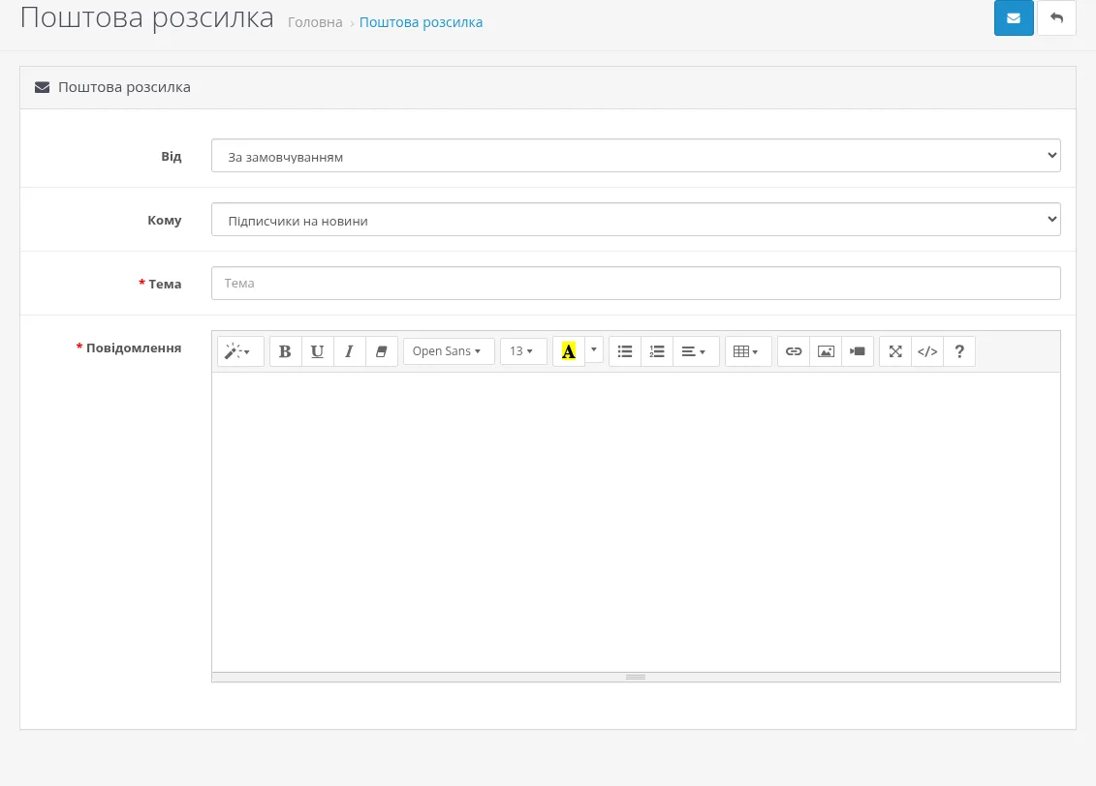The height and width of the screenshot is (786, 1096).
Task: Insert a hyperlink with link icon
Action: (794, 351)
